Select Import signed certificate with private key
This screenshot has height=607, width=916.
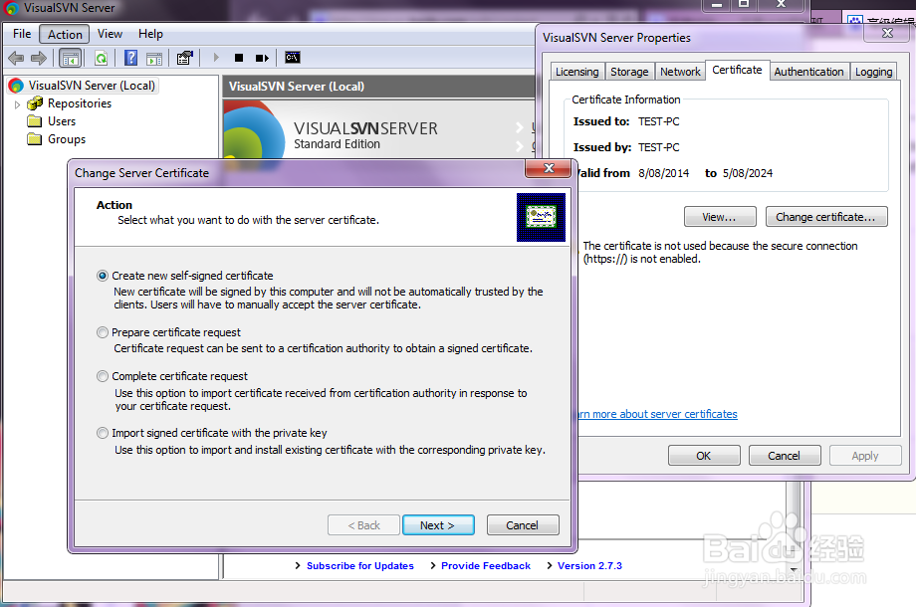pyautogui.click(x=103, y=433)
